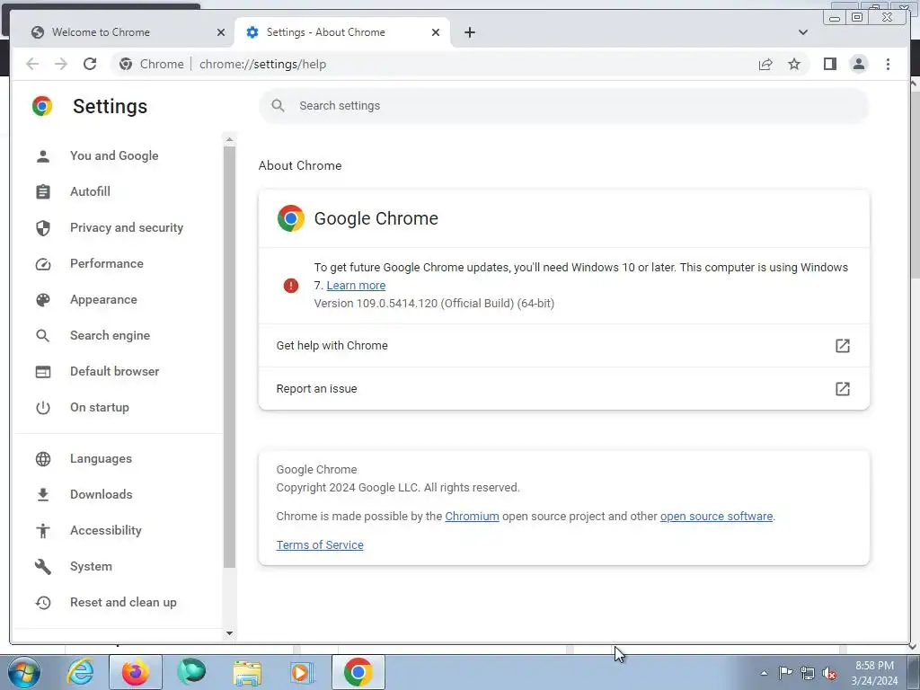
Task: Click external link icon beside Get help with Chrome
Action: click(843, 346)
